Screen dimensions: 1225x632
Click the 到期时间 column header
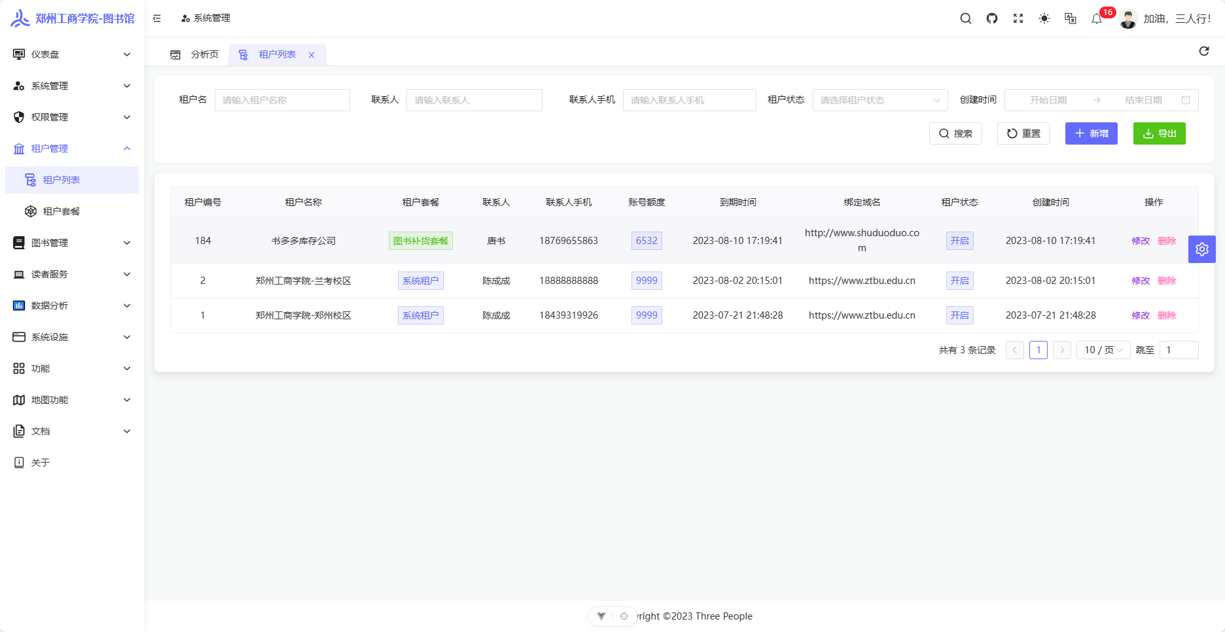[737, 202]
